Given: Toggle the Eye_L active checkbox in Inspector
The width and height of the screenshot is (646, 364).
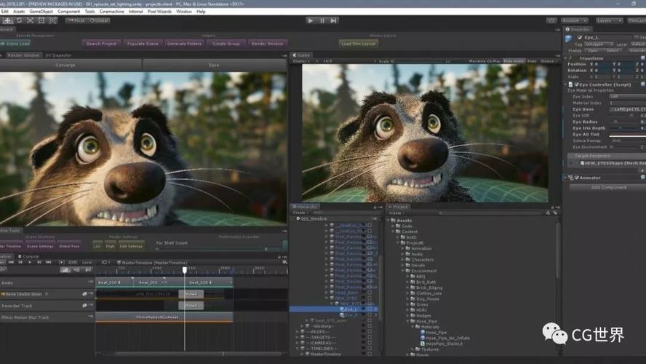Looking at the screenshot, I should [580, 38].
